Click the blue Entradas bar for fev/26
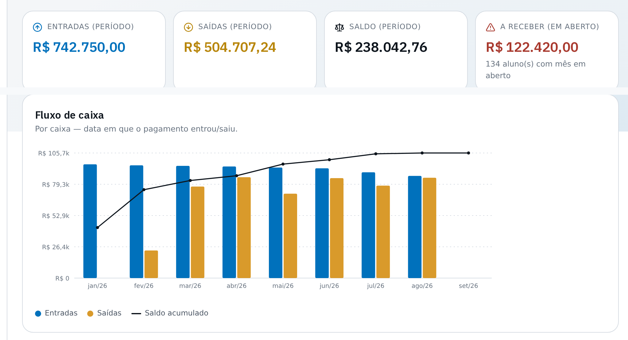The height and width of the screenshot is (340, 628). pyautogui.click(x=137, y=222)
